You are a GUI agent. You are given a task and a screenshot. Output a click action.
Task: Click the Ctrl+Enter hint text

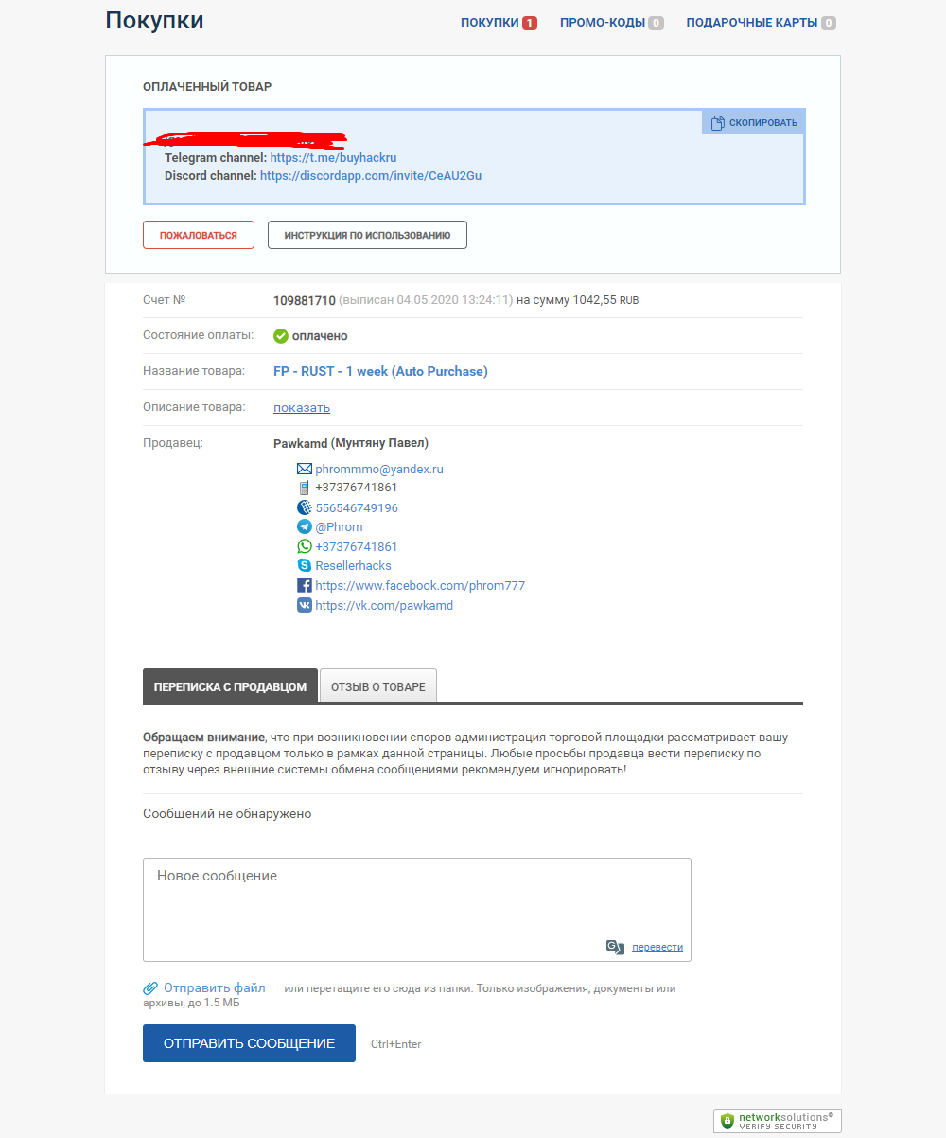pos(396,1044)
